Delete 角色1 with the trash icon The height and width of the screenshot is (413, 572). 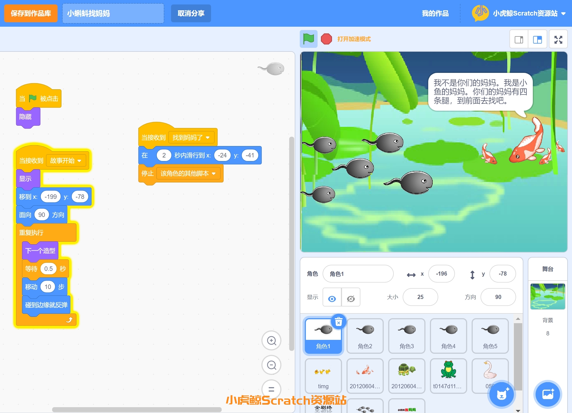tap(338, 322)
